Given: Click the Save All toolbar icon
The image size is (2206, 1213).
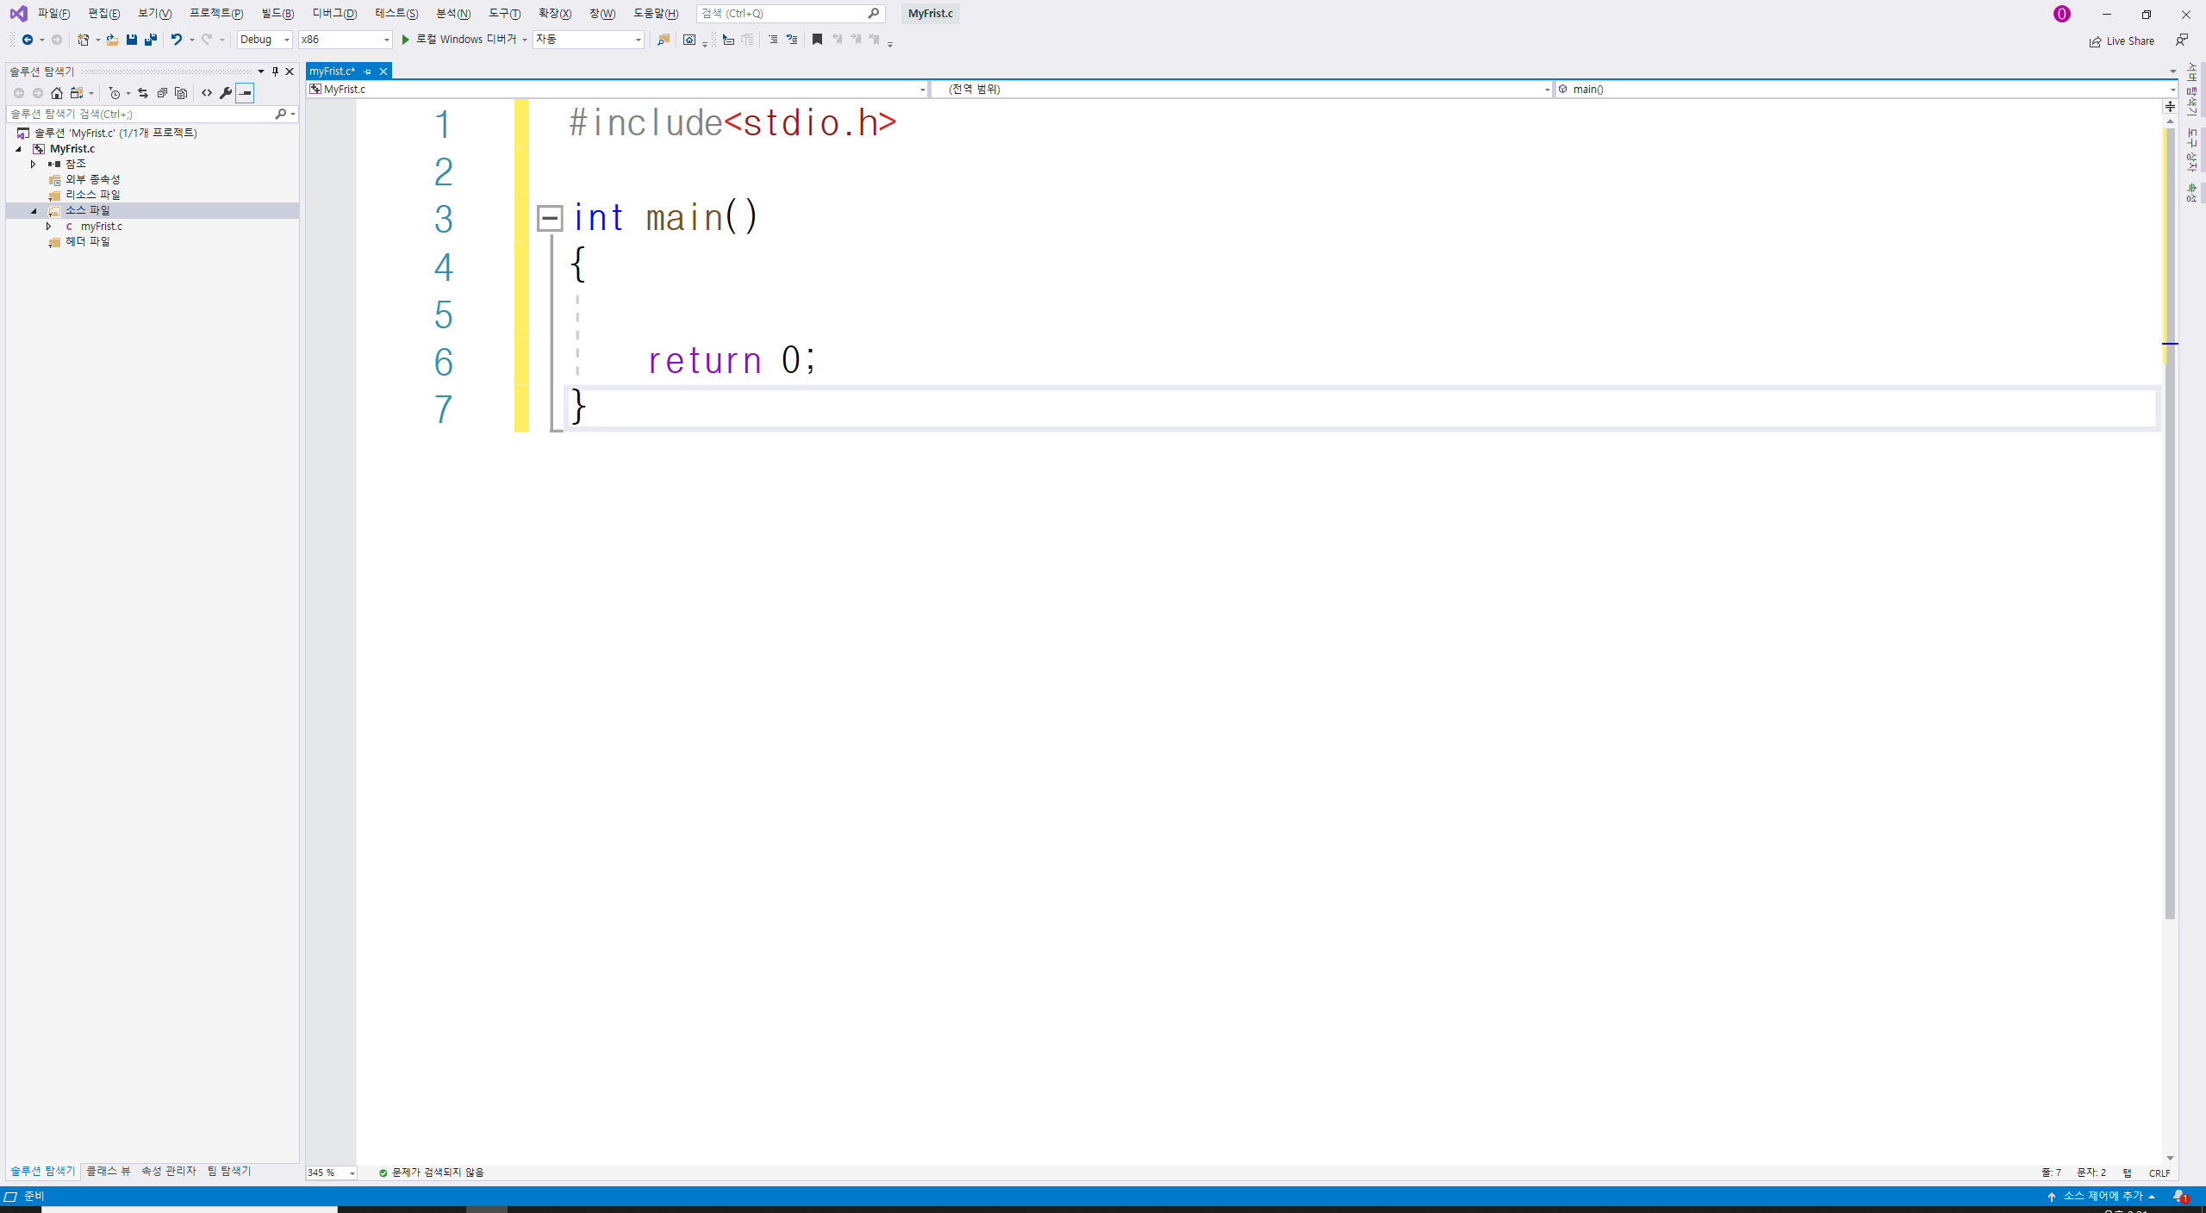Looking at the screenshot, I should [x=151, y=40].
